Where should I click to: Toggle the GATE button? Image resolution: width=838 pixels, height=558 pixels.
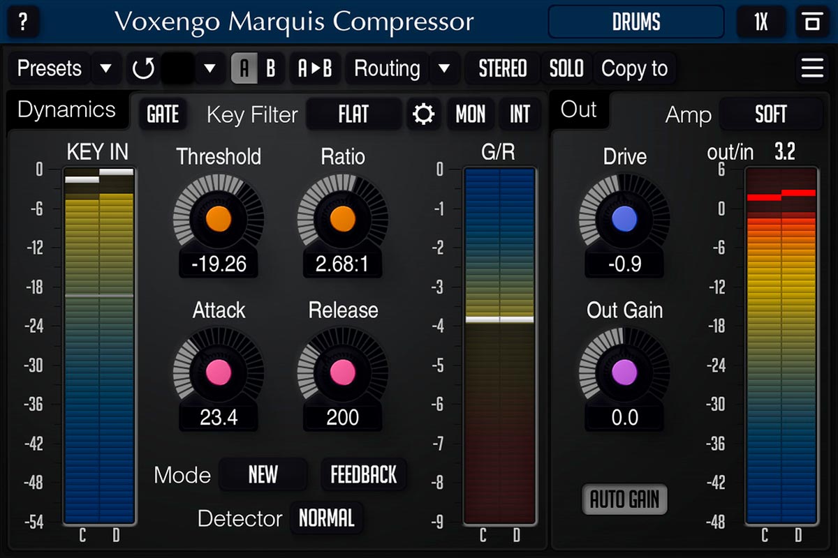pyautogui.click(x=163, y=114)
